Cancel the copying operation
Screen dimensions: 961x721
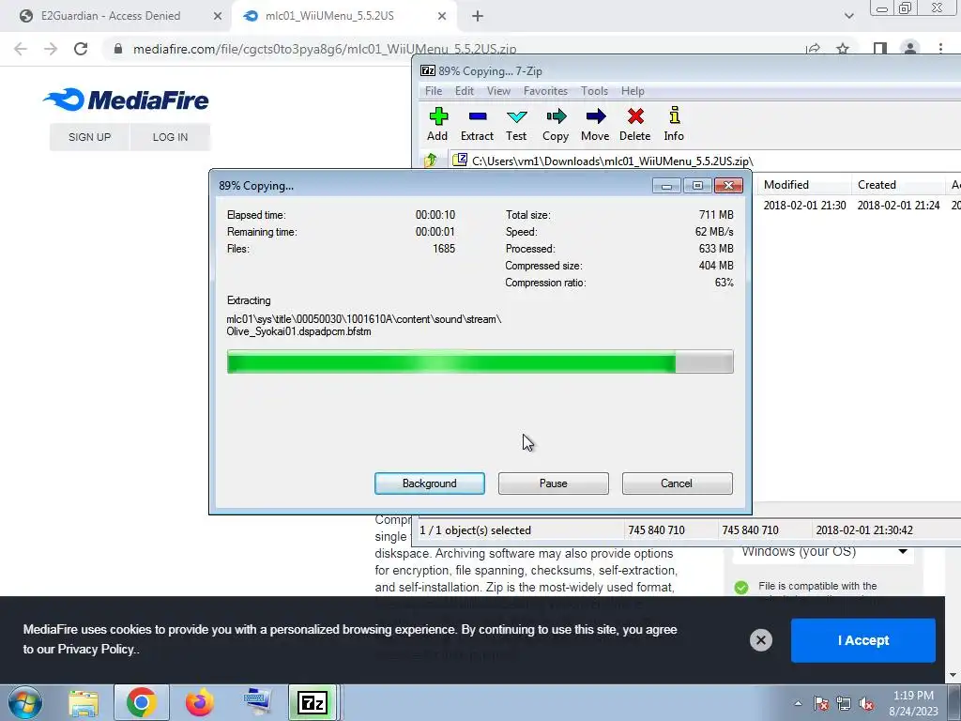[x=678, y=483]
